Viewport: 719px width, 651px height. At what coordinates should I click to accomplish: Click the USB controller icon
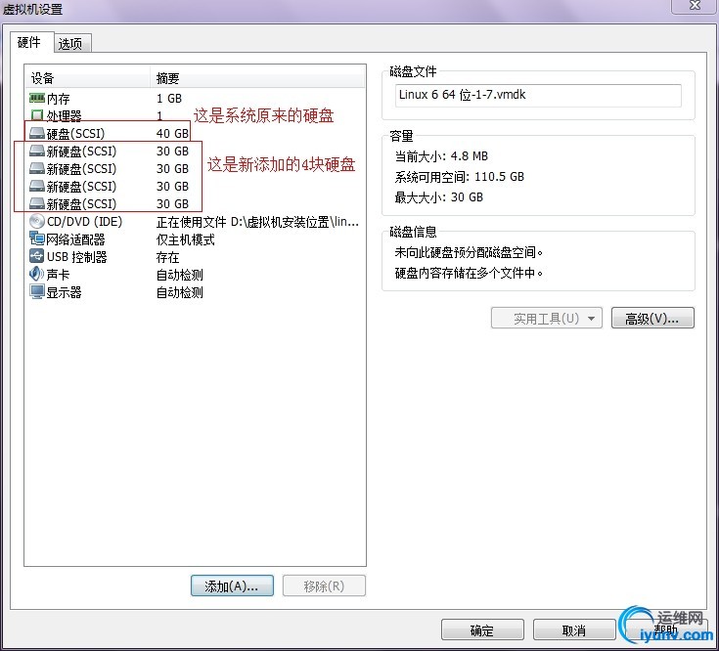tap(37, 256)
